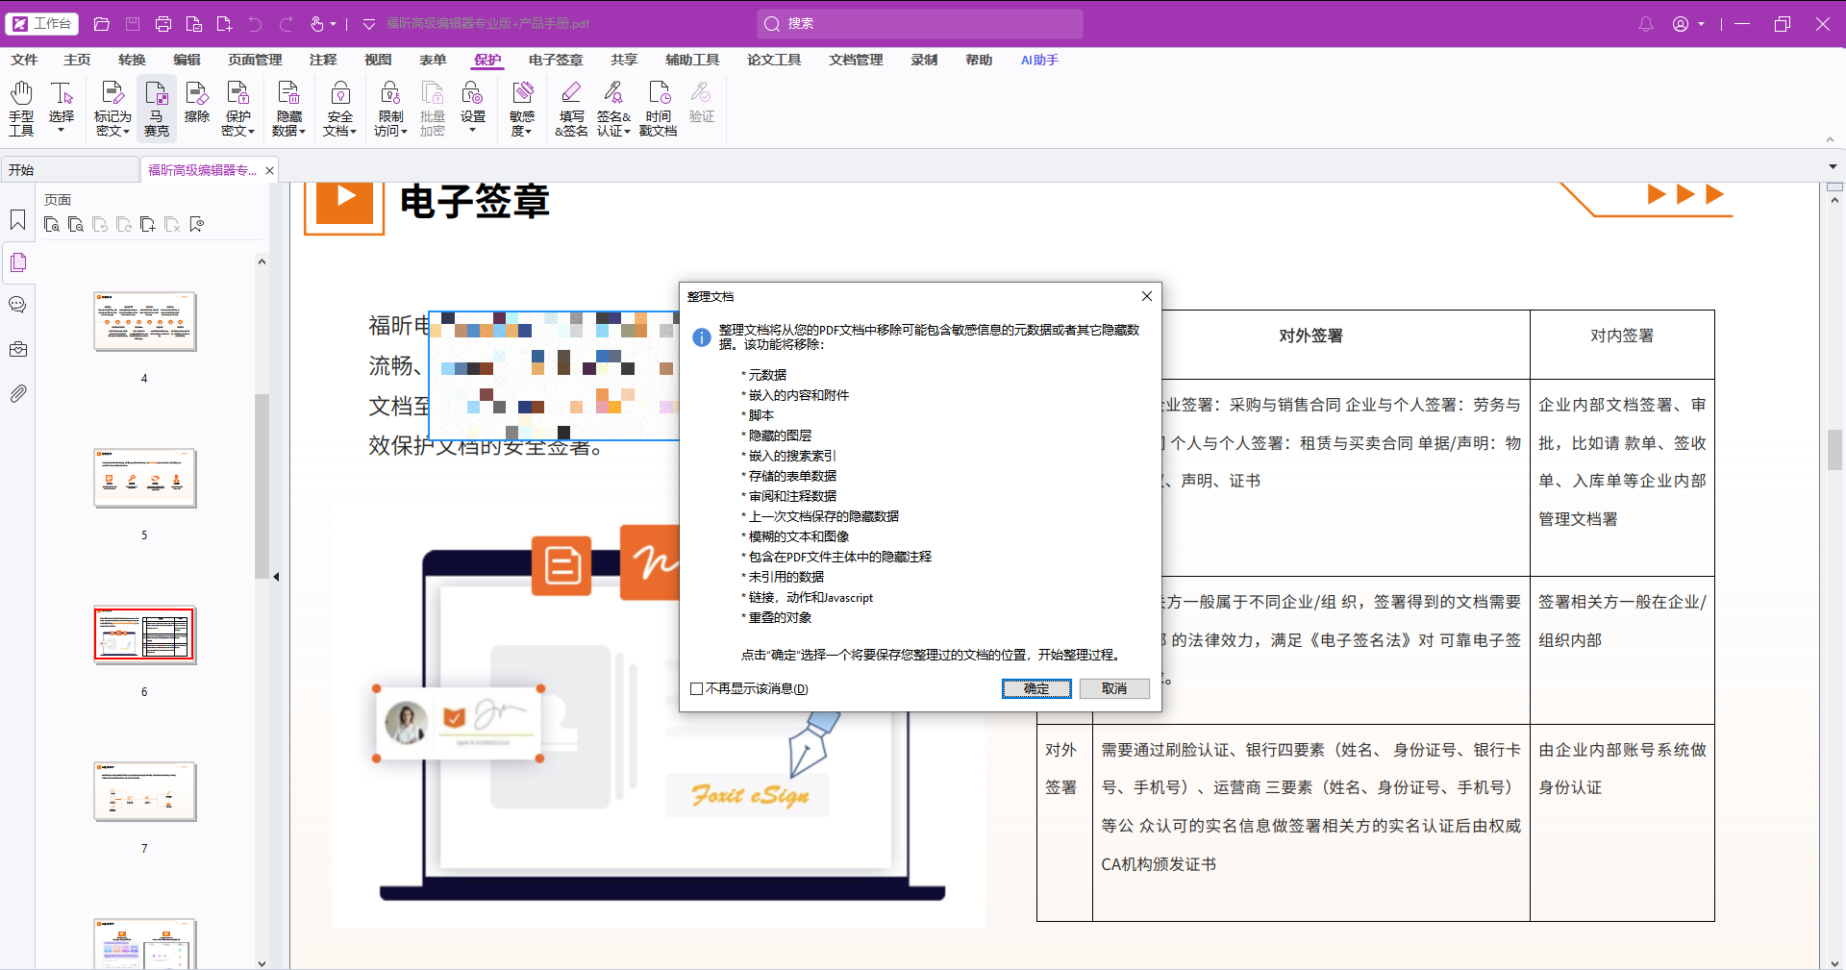Click the notification bell icon
Screen dimensions: 1846x970
click(1646, 24)
